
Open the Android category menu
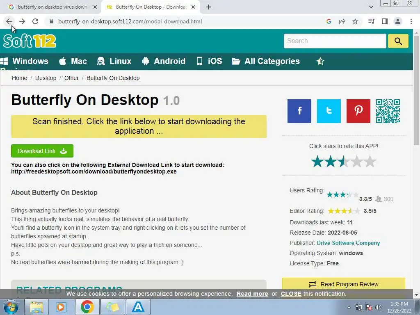tap(163, 61)
